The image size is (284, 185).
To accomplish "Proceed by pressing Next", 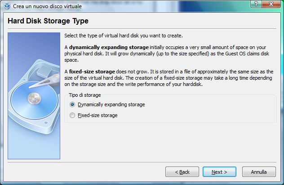I will click(219, 172).
